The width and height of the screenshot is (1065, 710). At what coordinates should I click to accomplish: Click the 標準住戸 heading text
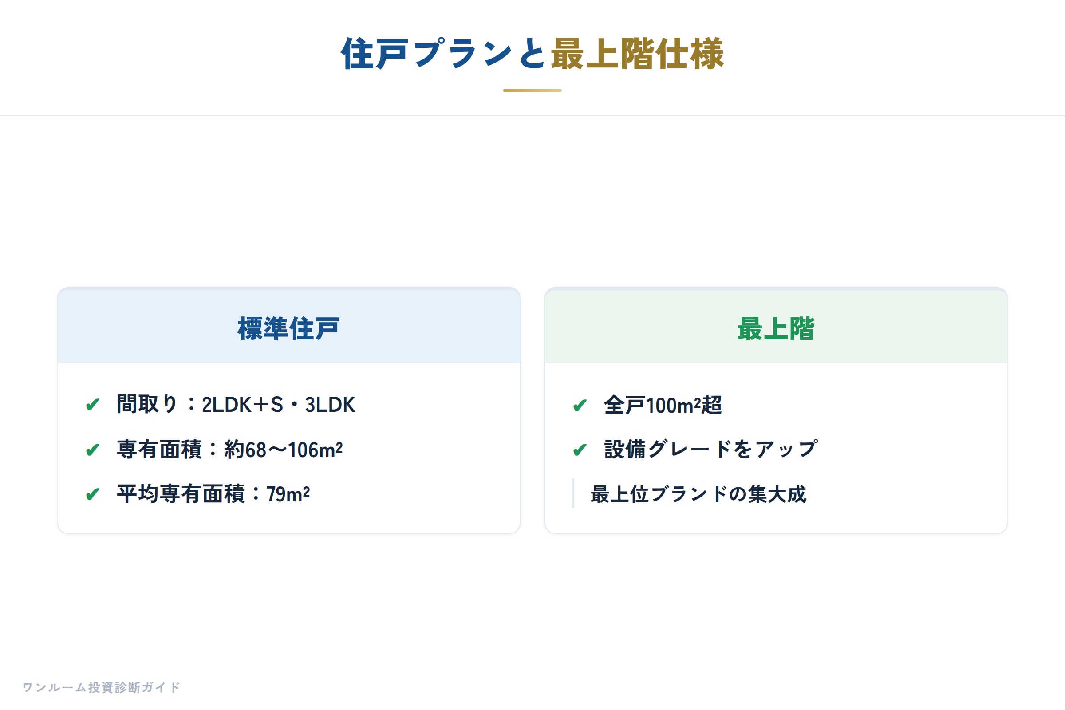(289, 329)
